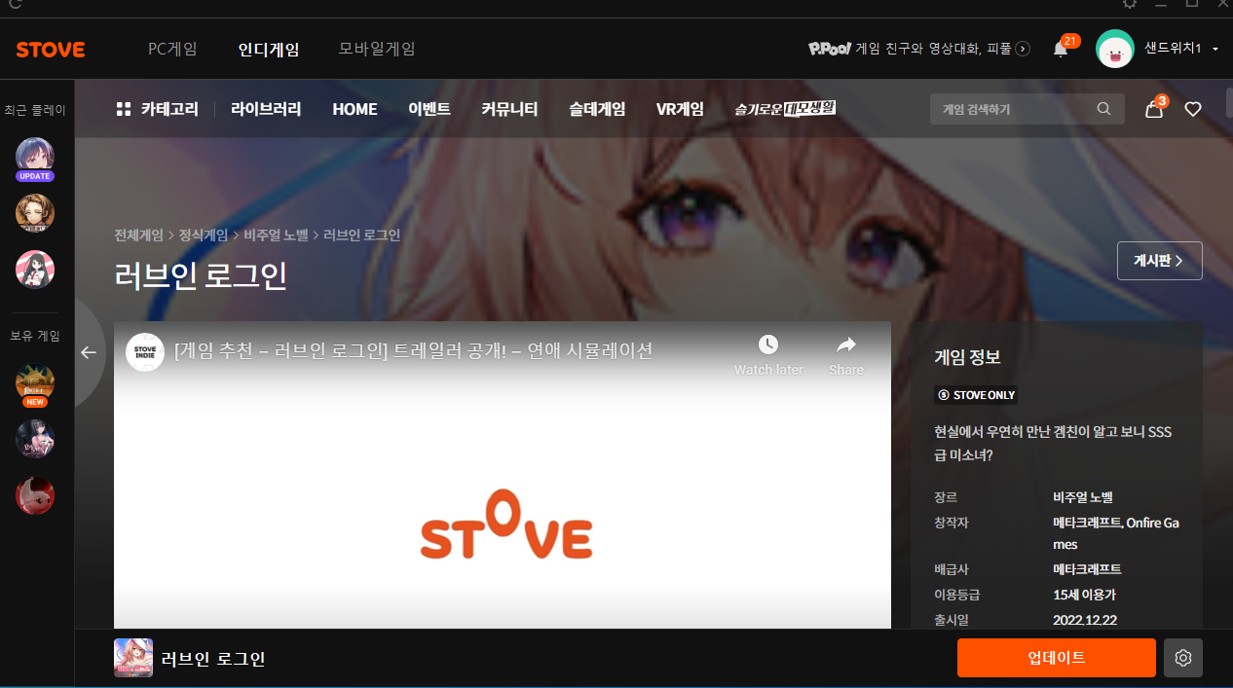Image resolution: width=1233 pixels, height=688 pixels.
Task: Click the 게임 정보 heading
Action: pyautogui.click(x=967, y=357)
